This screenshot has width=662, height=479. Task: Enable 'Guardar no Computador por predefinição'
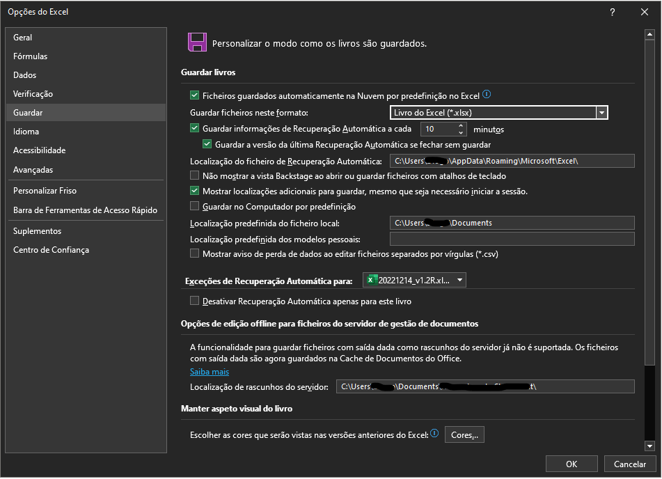[x=195, y=205]
